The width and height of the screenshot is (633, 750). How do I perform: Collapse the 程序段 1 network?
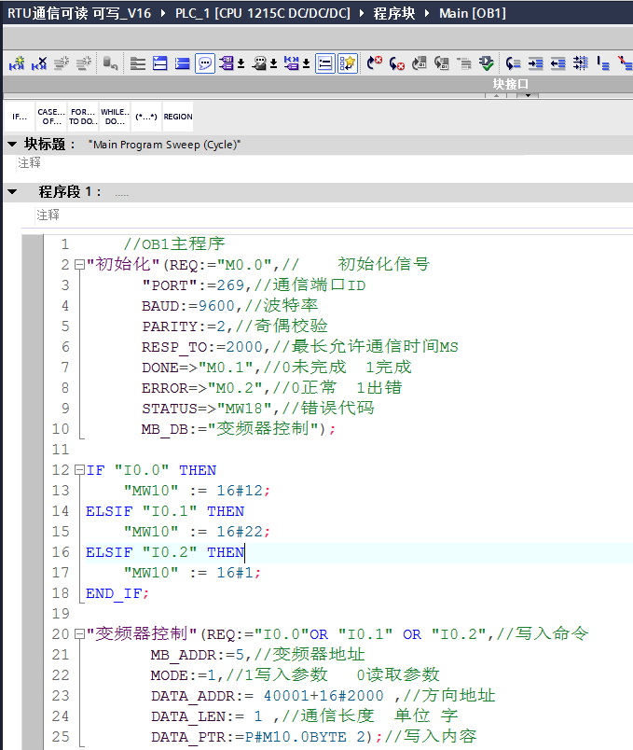tap(11, 192)
